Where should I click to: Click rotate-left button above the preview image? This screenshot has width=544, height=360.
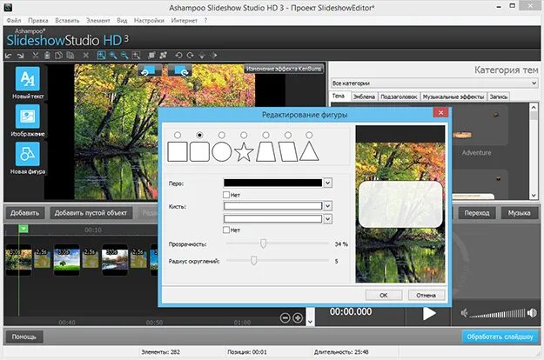tap(150, 70)
